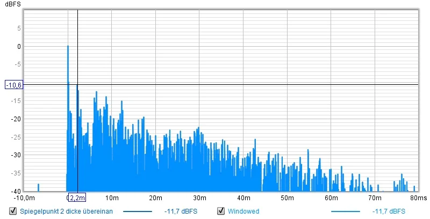Click the 2,2m cursor time readout box
This screenshot has height=219, width=430.
pos(77,198)
